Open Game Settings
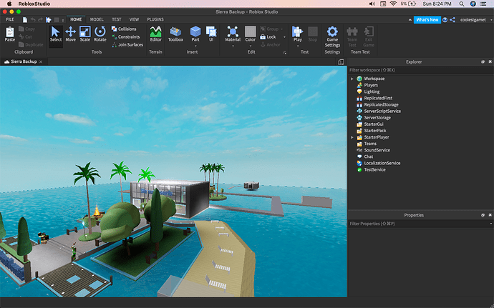The width and height of the screenshot is (494, 308). [x=332, y=34]
